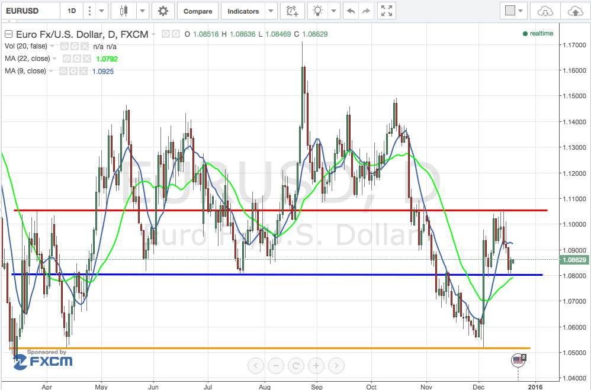Screen dimensions: 591x390
Task: Open the alert clock icon
Action: [291, 11]
